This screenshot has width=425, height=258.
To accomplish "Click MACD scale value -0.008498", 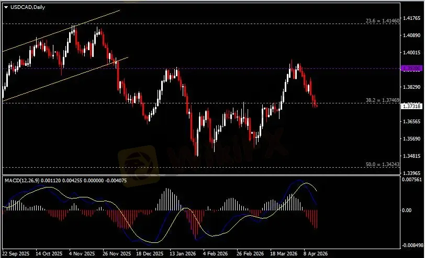I will tap(412, 245).
